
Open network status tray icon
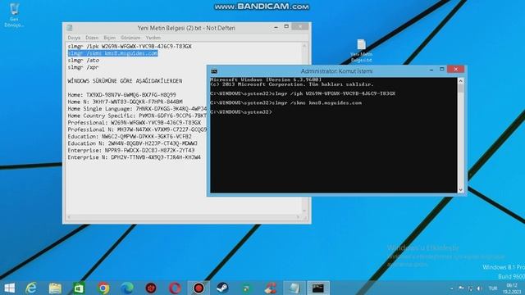click(x=470, y=288)
